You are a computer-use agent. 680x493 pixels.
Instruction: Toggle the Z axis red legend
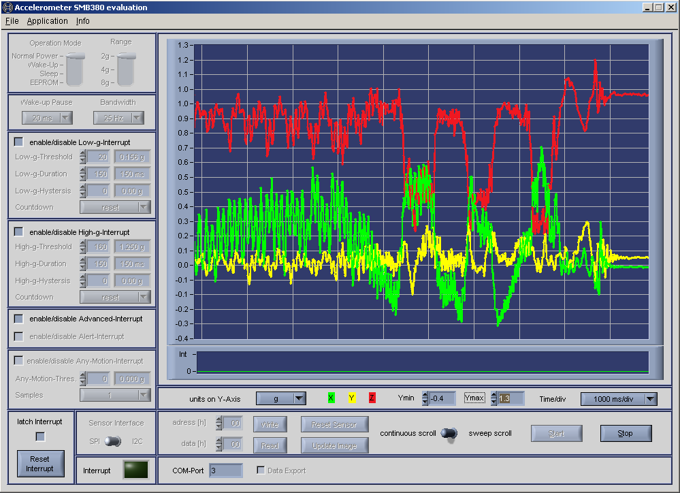(x=372, y=398)
